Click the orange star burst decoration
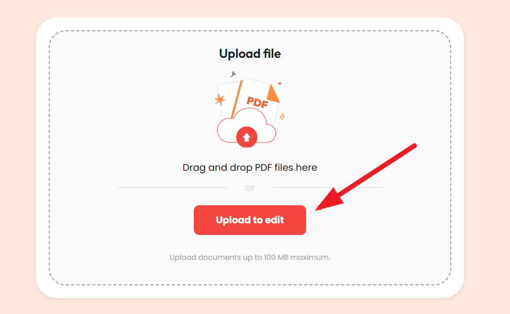This screenshot has width=510, height=314. point(220,100)
